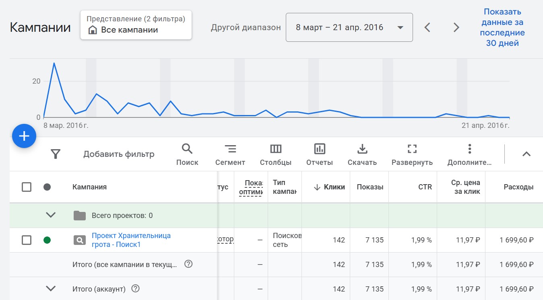This screenshot has height=300, width=543.
Task: Click the 1 699,60 ₽ cost in campaign row
Action: pyautogui.click(x=516, y=240)
